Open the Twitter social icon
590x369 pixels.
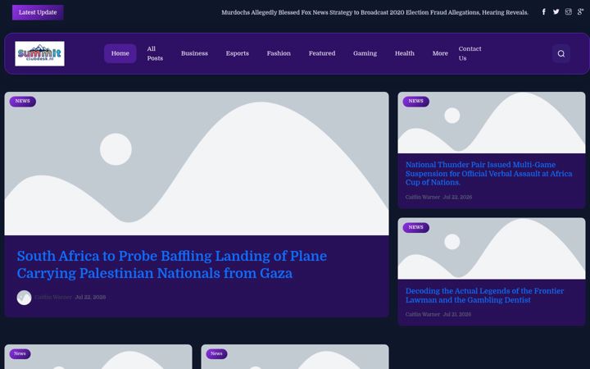556,12
